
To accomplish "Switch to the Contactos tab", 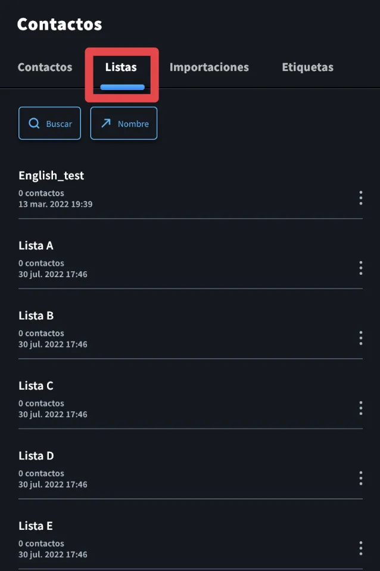I will tap(45, 67).
